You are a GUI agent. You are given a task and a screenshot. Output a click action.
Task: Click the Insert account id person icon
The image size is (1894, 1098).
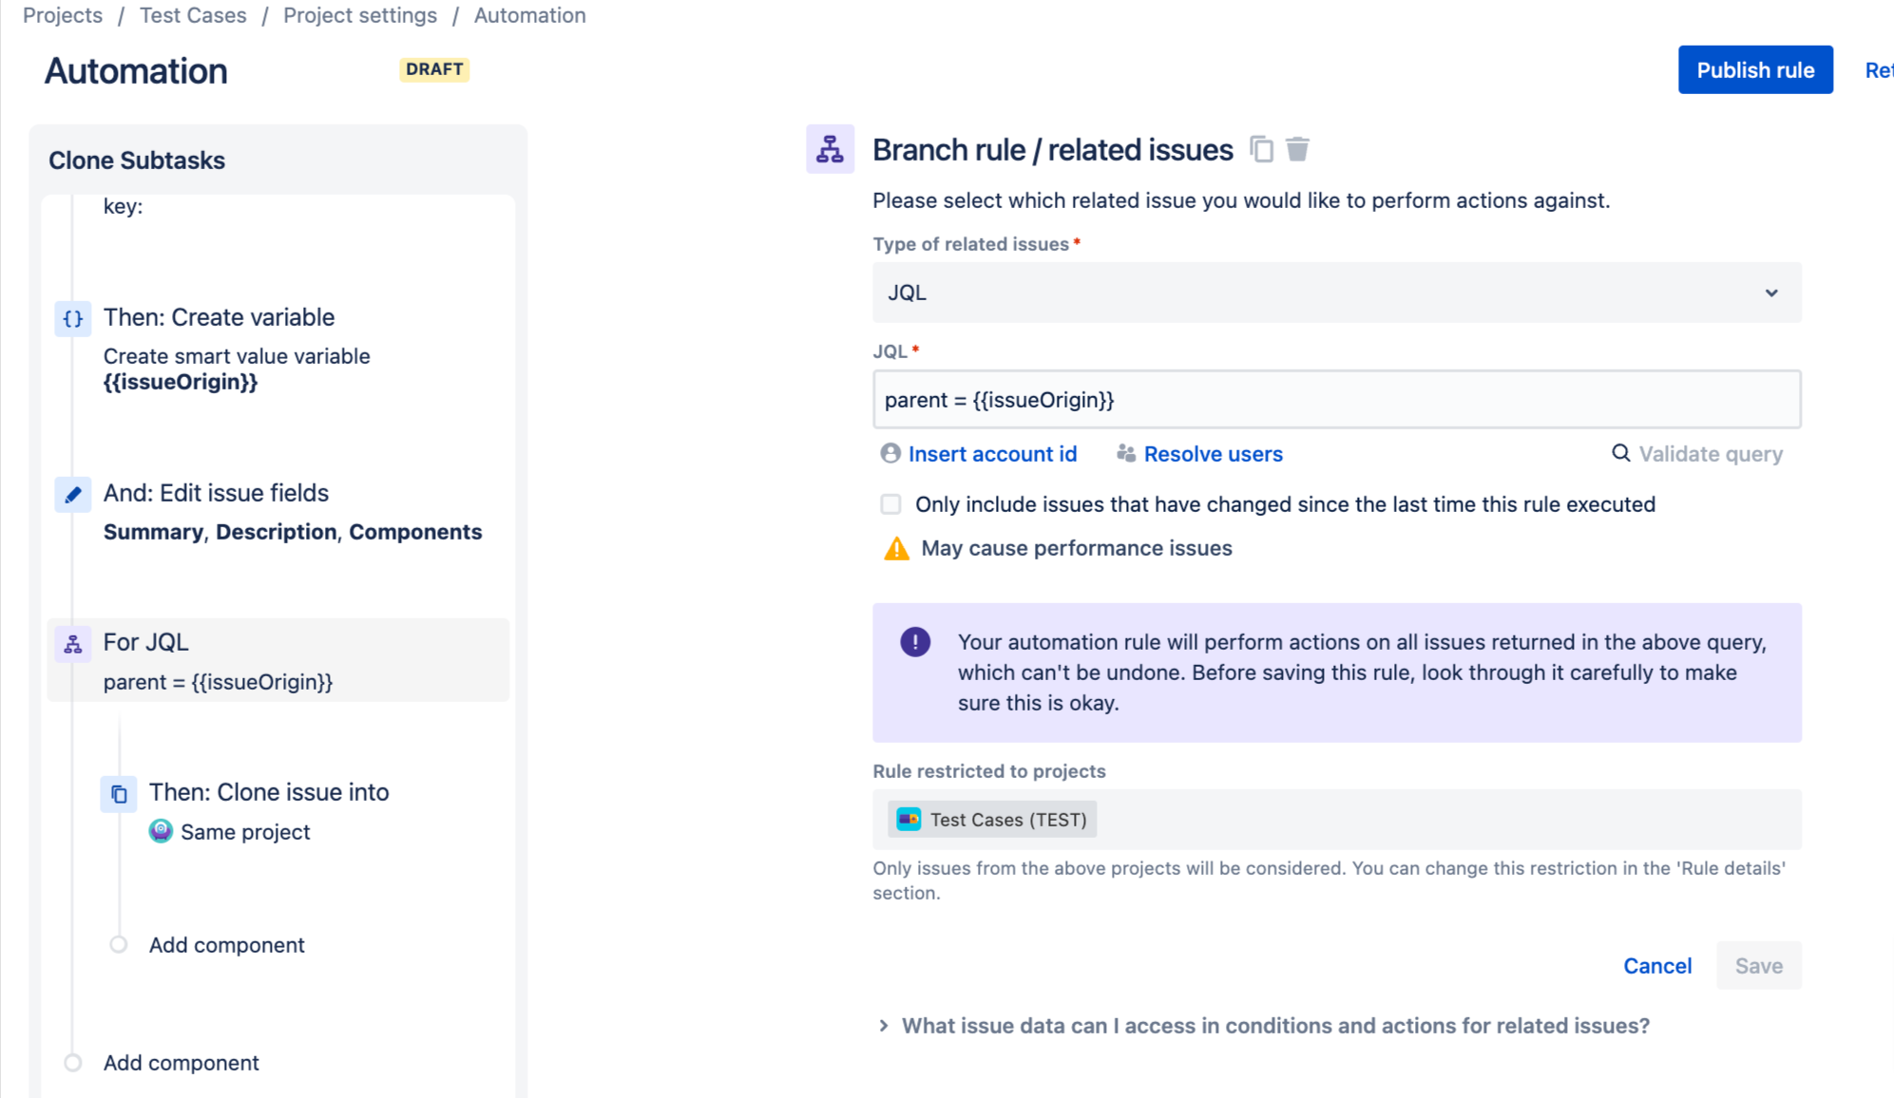pyautogui.click(x=890, y=454)
